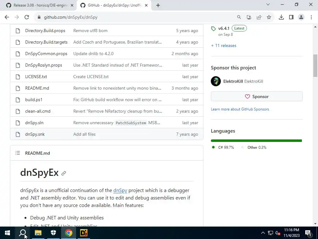
Task: View the '+ 11 releases' link
Action: point(224,45)
